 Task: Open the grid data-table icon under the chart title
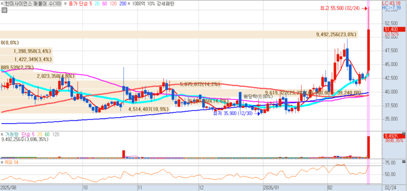[x=4, y=10]
